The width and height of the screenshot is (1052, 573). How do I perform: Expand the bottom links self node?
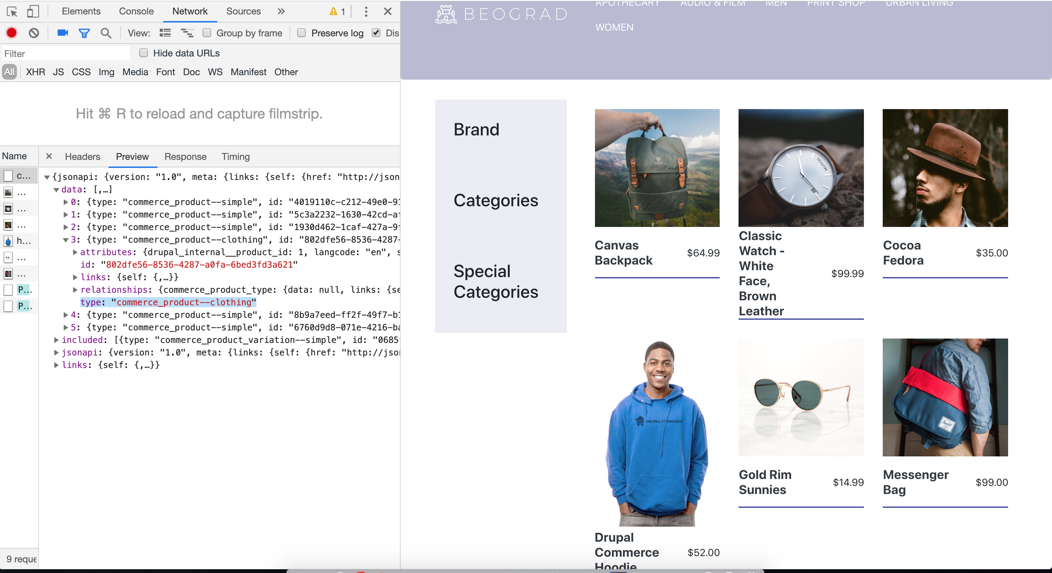pos(56,365)
